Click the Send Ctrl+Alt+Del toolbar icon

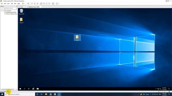tap(28, 3)
